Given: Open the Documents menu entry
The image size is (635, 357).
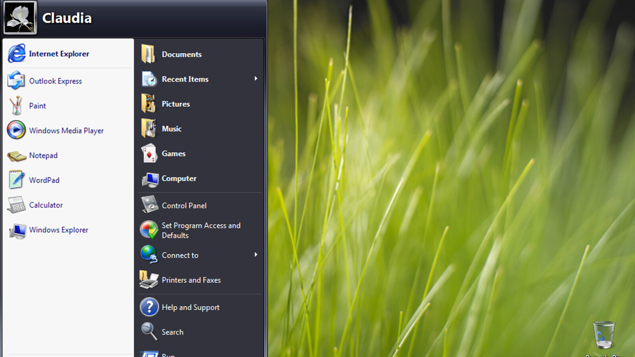Looking at the screenshot, I should [x=181, y=54].
